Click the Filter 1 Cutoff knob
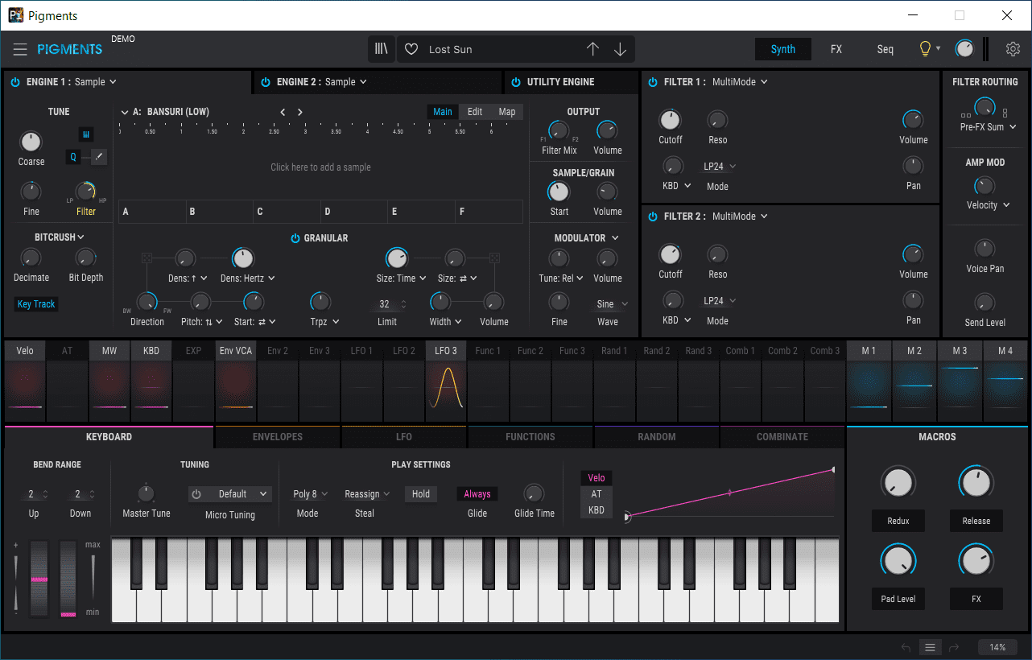Viewport: 1032px width, 660px height. pos(670,120)
